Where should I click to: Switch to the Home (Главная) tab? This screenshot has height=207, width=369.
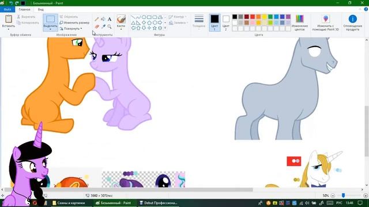coord(24,9)
